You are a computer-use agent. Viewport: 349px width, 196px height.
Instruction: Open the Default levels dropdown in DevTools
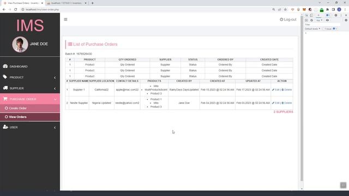(x=312, y=29)
